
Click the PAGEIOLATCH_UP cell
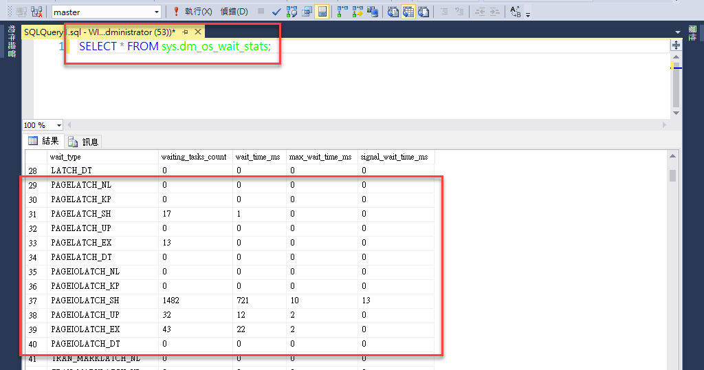pos(103,315)
